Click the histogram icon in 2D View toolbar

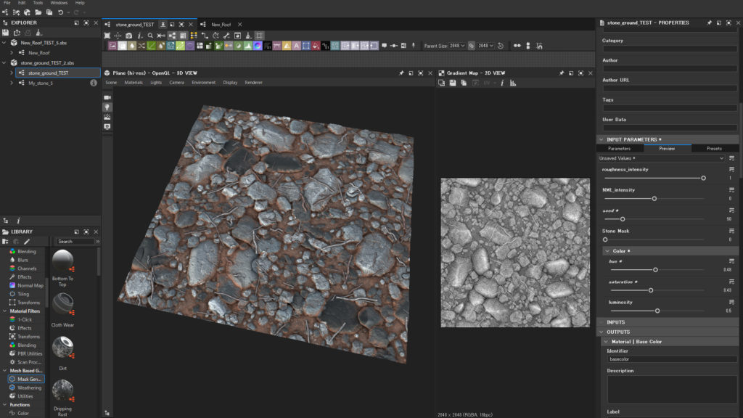[514, 83]
